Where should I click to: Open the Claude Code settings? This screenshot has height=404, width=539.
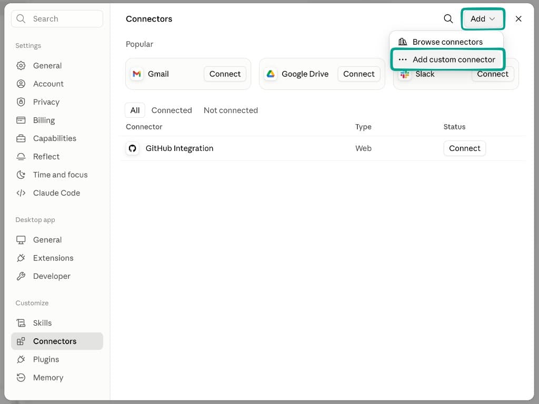click(57, 193)
